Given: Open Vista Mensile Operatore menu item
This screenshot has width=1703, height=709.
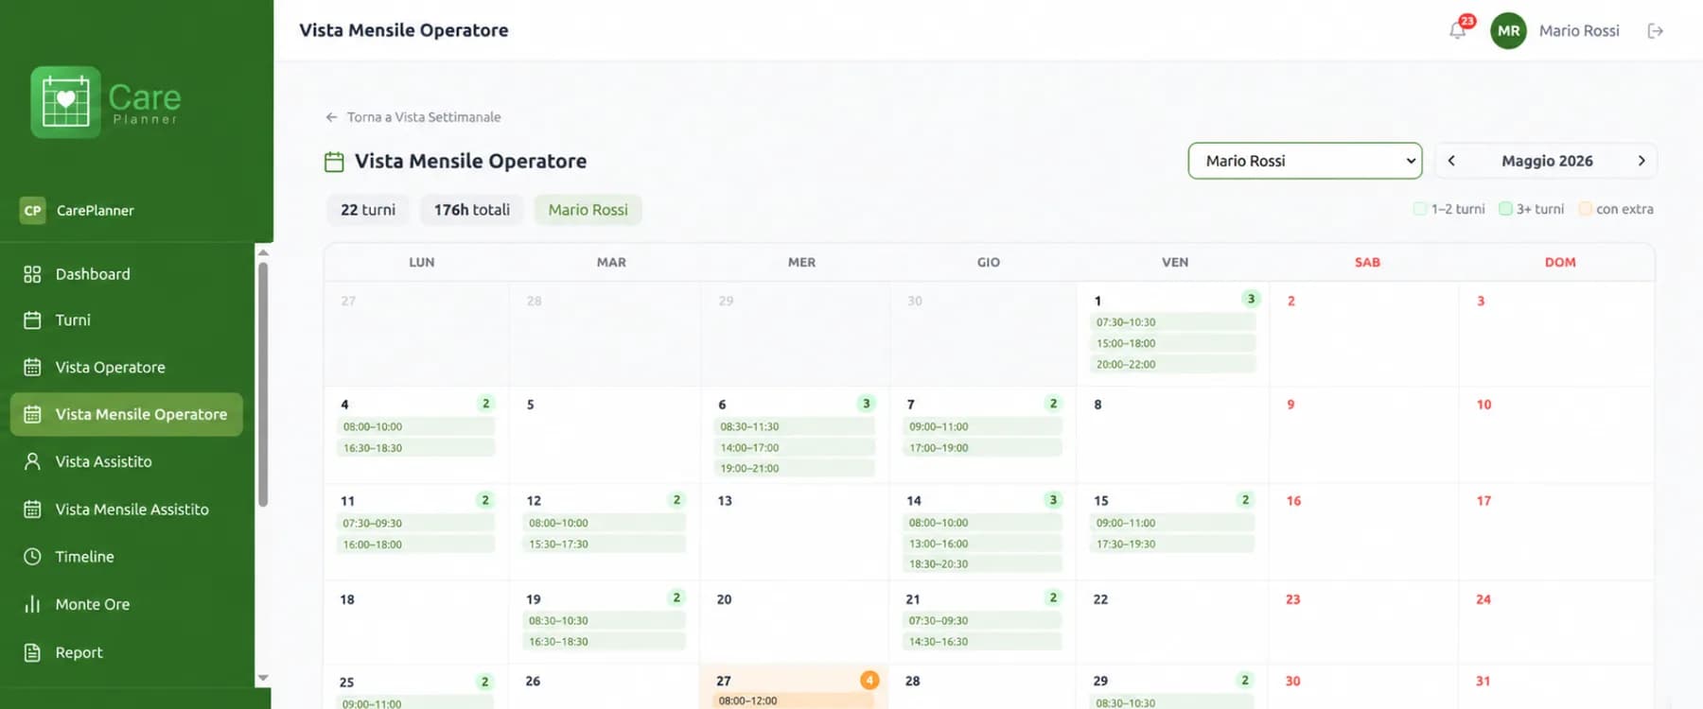Looking at the screenshot, I should 126,414.
